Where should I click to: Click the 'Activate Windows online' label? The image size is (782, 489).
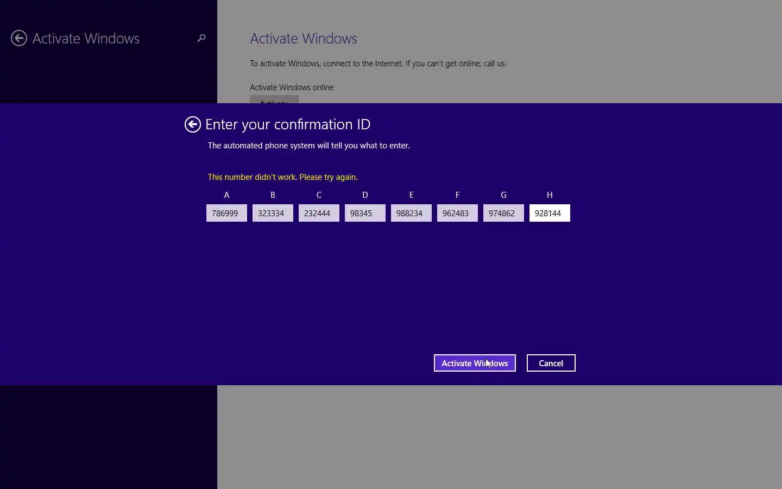click(x=292, y=87)
